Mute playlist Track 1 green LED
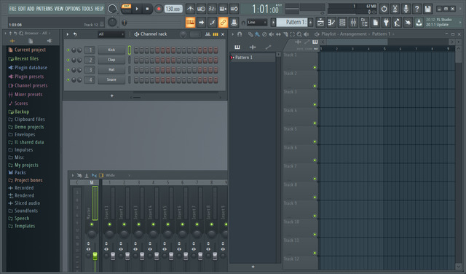Image resolution: width=466 pixels, height=274 pixels. pos(315,68)
